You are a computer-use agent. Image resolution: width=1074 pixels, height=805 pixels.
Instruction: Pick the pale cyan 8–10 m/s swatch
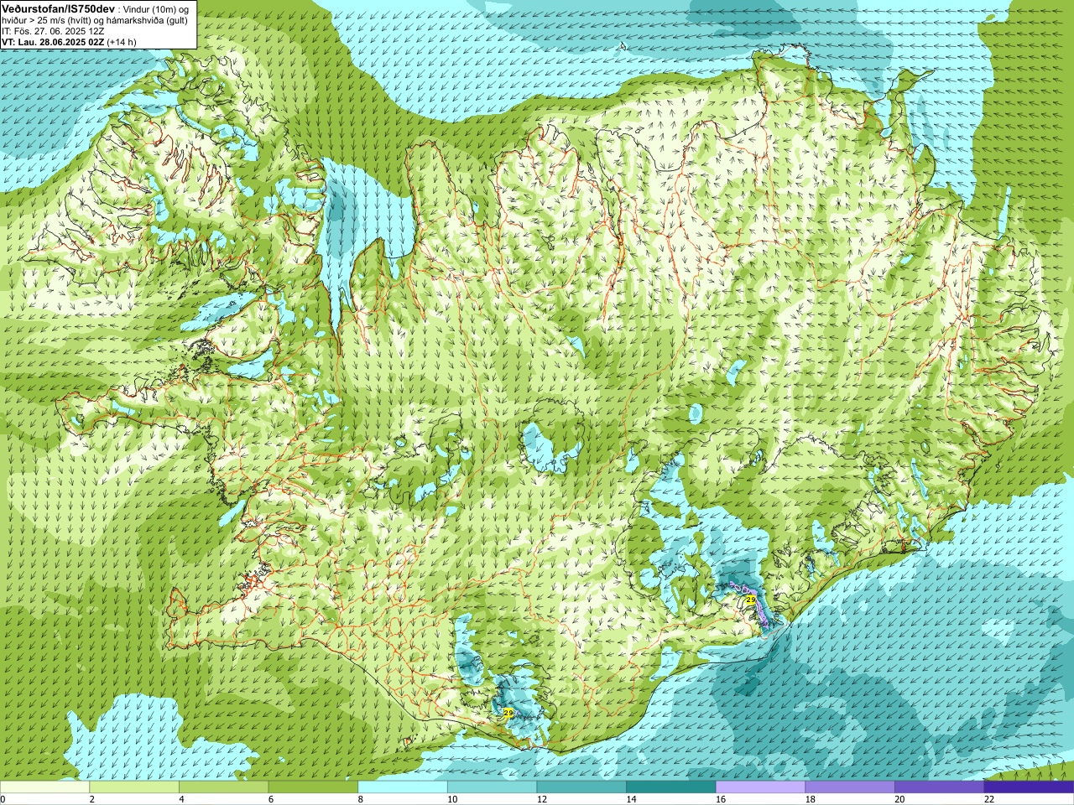point(403,787)
